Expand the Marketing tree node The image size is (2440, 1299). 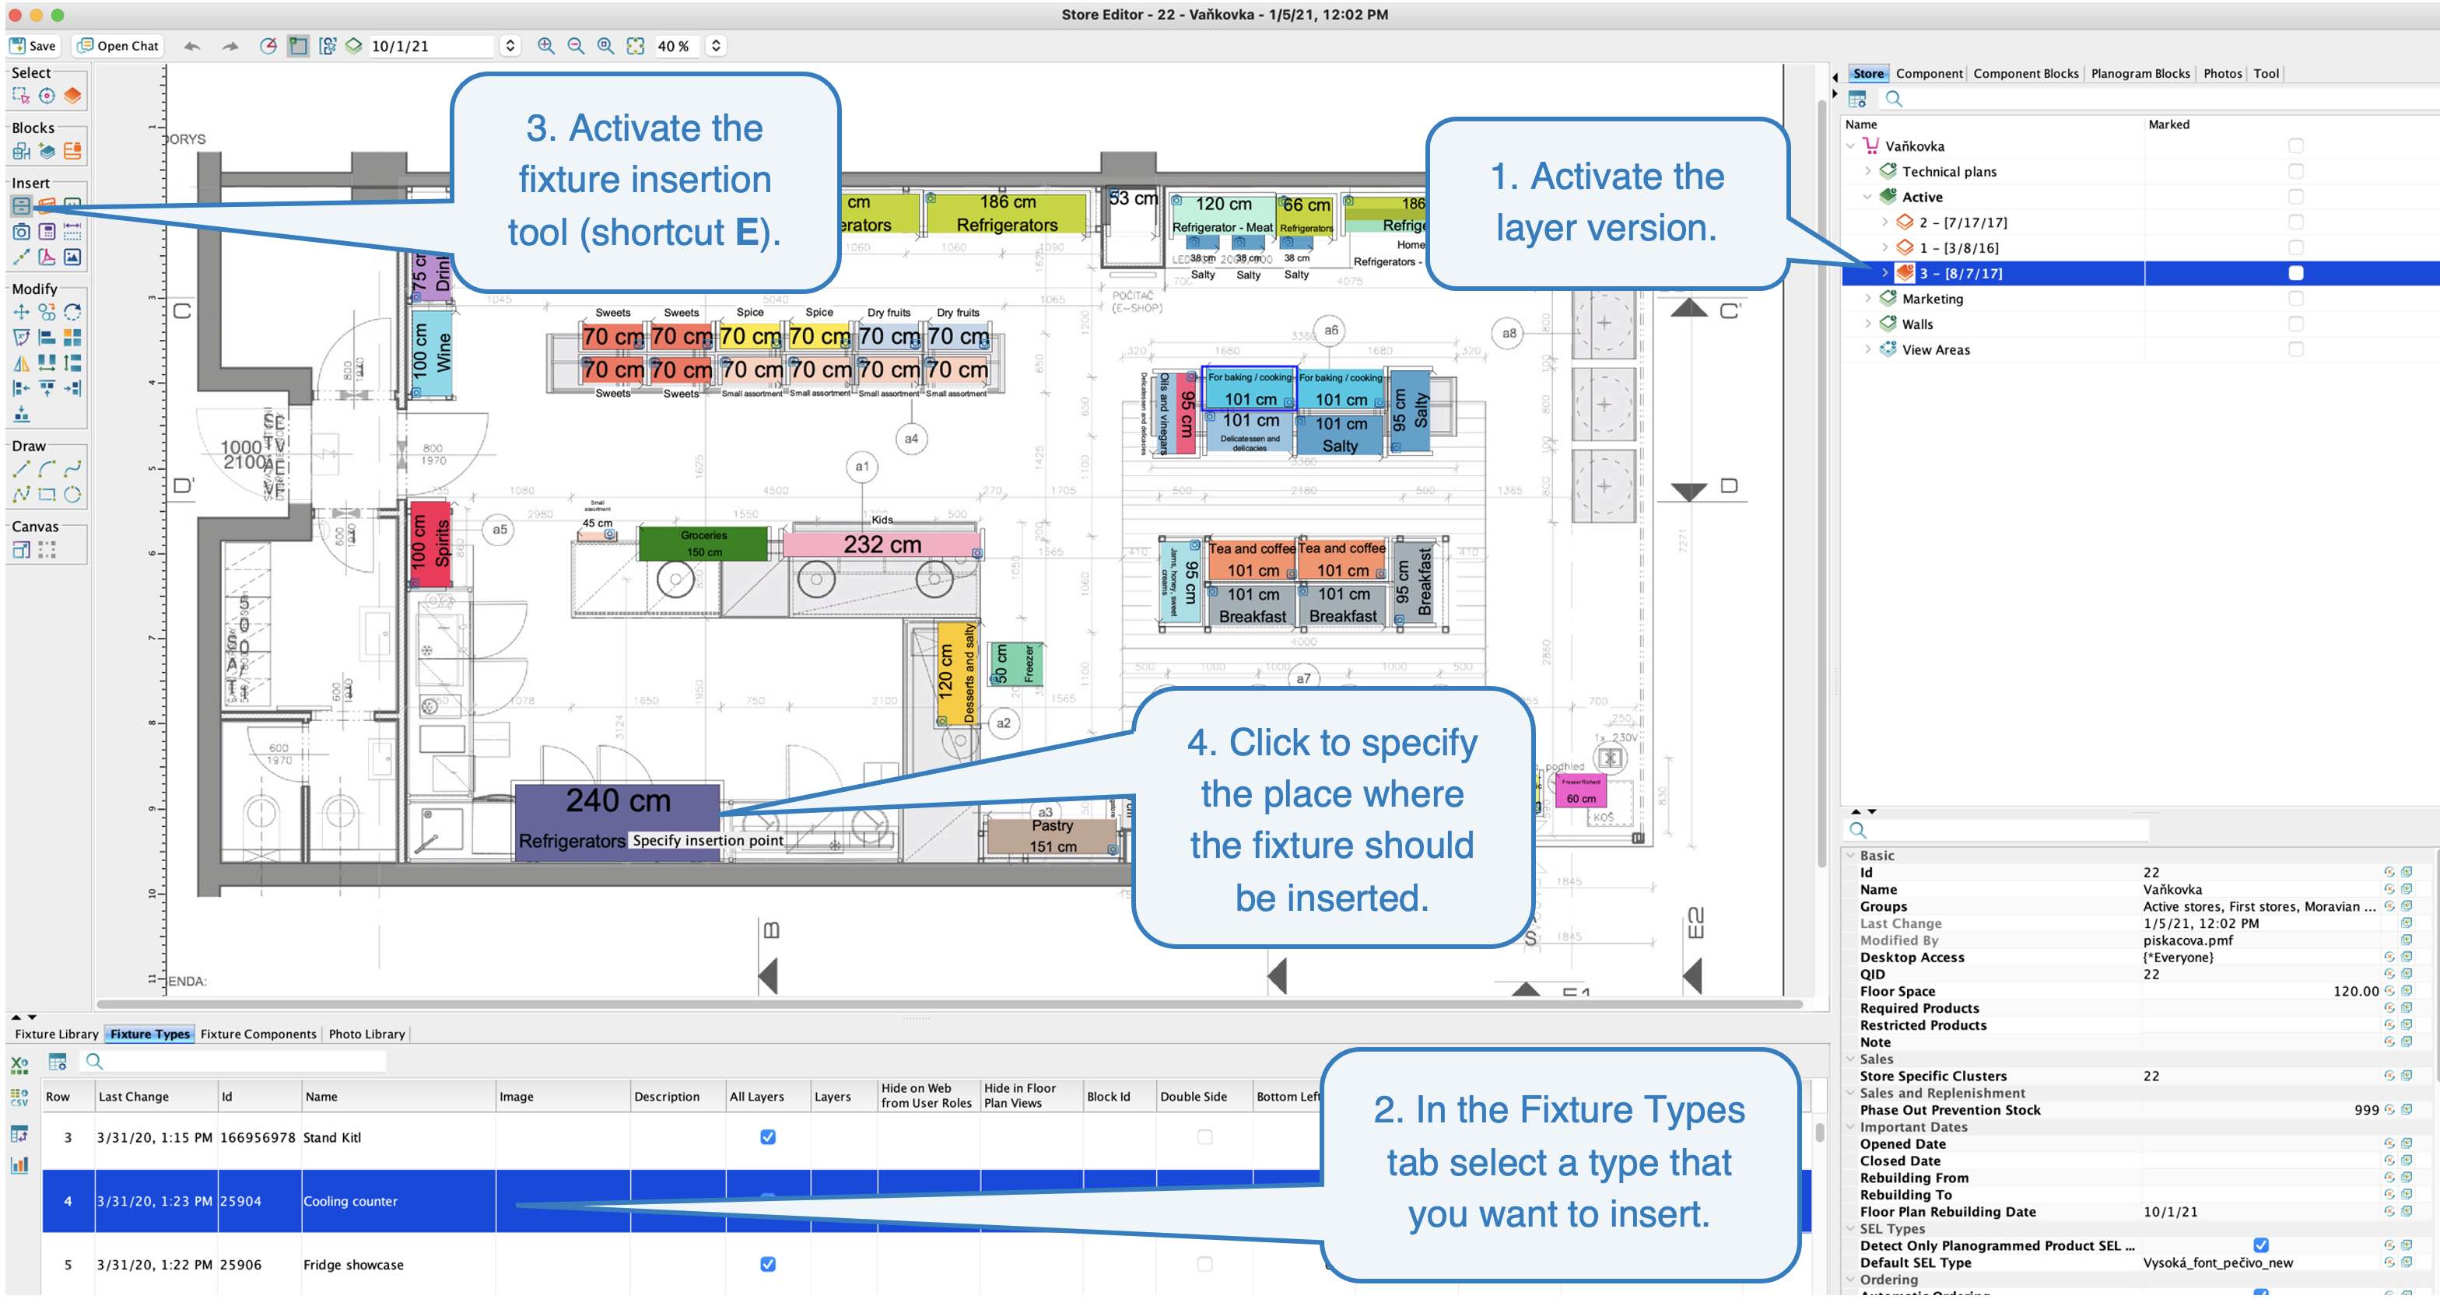[x=1867, y=298]
